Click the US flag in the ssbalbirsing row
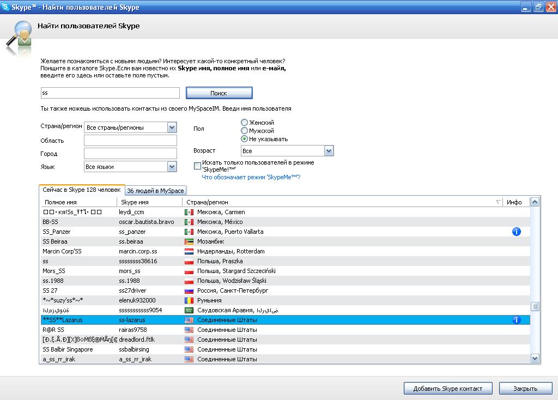This screenshot has height=400, width=558. click(189, 349)
